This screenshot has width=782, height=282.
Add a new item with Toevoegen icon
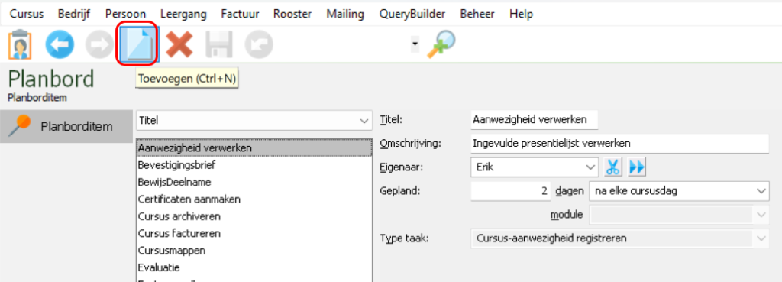point(138,44)
